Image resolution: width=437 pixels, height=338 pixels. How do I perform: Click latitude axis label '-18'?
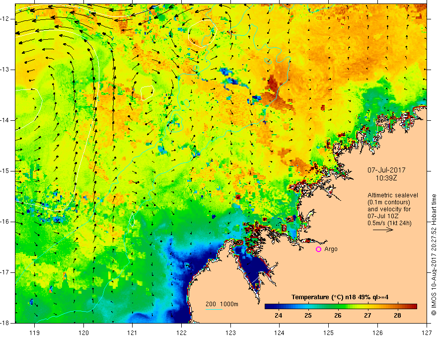[x=5, y=323]
